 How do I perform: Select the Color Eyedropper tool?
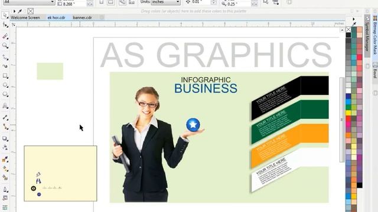point(5,160)
